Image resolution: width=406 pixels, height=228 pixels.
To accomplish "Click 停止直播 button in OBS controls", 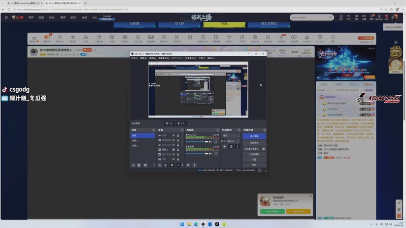I will pyautogui.click(x=254, y=136).
